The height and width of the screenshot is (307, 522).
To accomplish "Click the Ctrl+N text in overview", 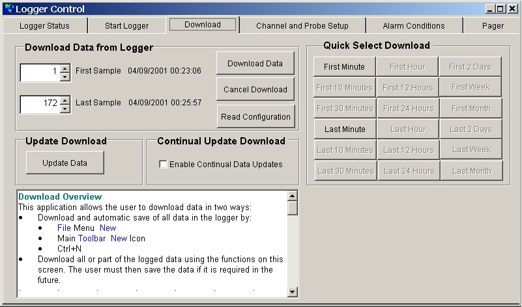I will tap(69, 248).
